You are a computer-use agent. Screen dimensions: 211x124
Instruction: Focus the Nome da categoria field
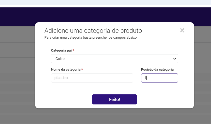click(92, 78)
